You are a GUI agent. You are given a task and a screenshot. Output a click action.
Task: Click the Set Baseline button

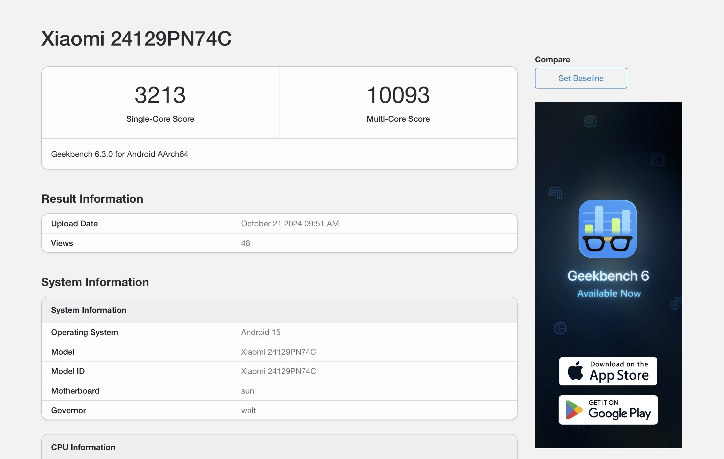point(581,78)
